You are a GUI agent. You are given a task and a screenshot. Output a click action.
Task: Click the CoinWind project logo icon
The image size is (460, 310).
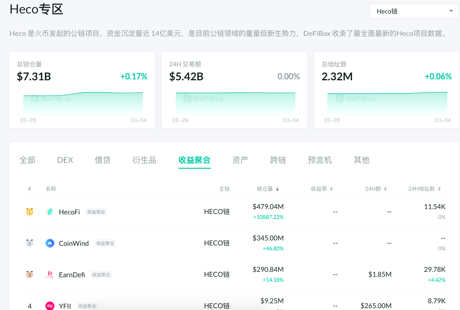50,243
